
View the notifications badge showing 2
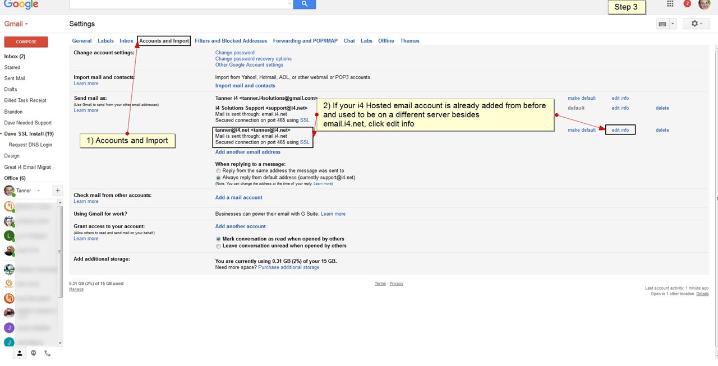point(687,4)
